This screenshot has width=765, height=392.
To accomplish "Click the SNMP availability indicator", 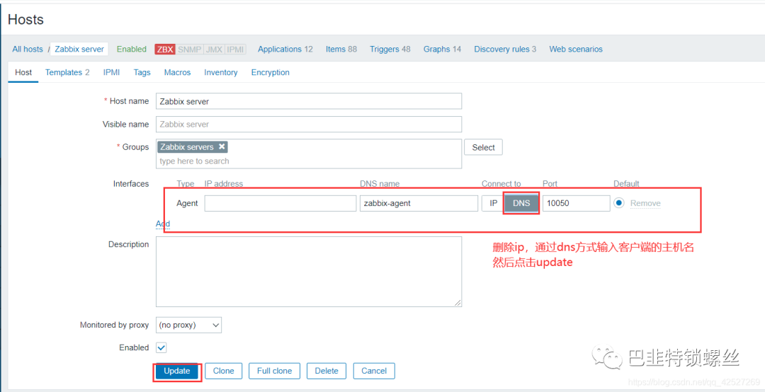I will point(189,50).
